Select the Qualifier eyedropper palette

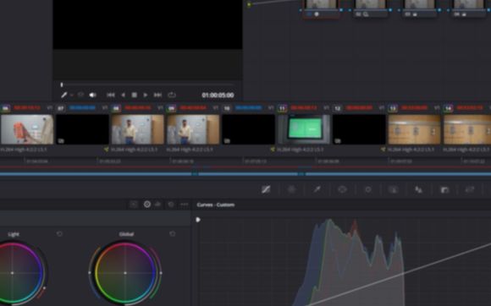tap(317, 189)
